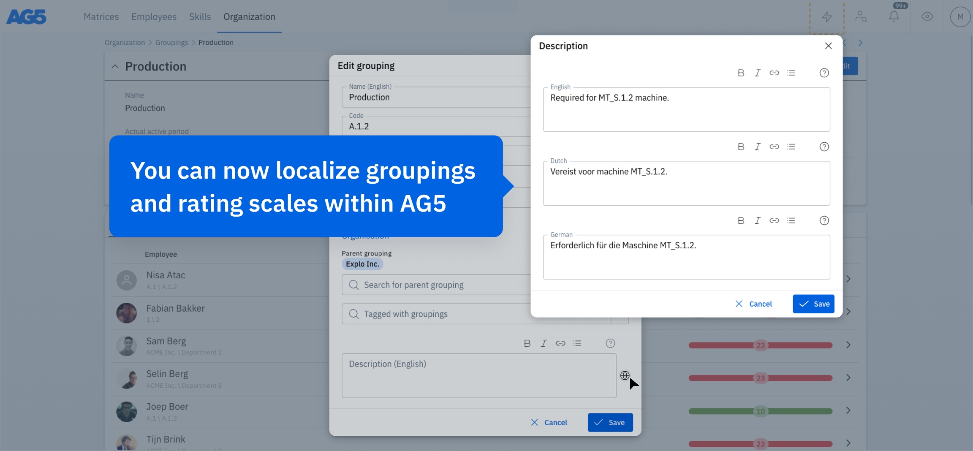Click Italic icon above Dutch description
Screen dimensions: 973x451
(758, 147)
